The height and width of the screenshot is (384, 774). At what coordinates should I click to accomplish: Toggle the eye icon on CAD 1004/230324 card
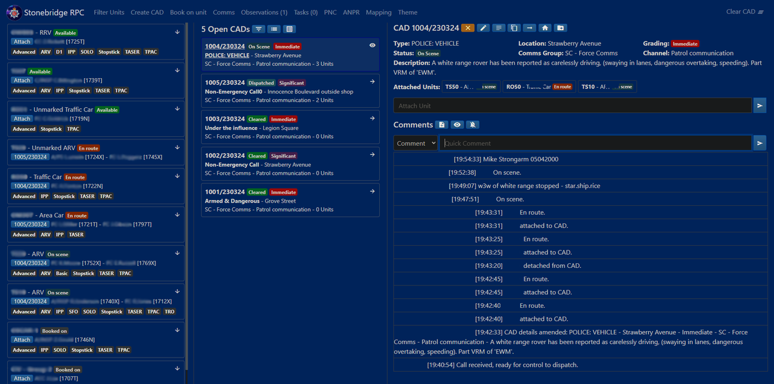click(372, 45)
